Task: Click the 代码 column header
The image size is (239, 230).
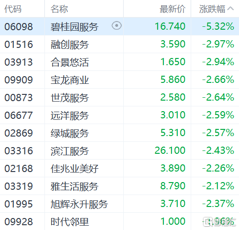Action: 13,9
